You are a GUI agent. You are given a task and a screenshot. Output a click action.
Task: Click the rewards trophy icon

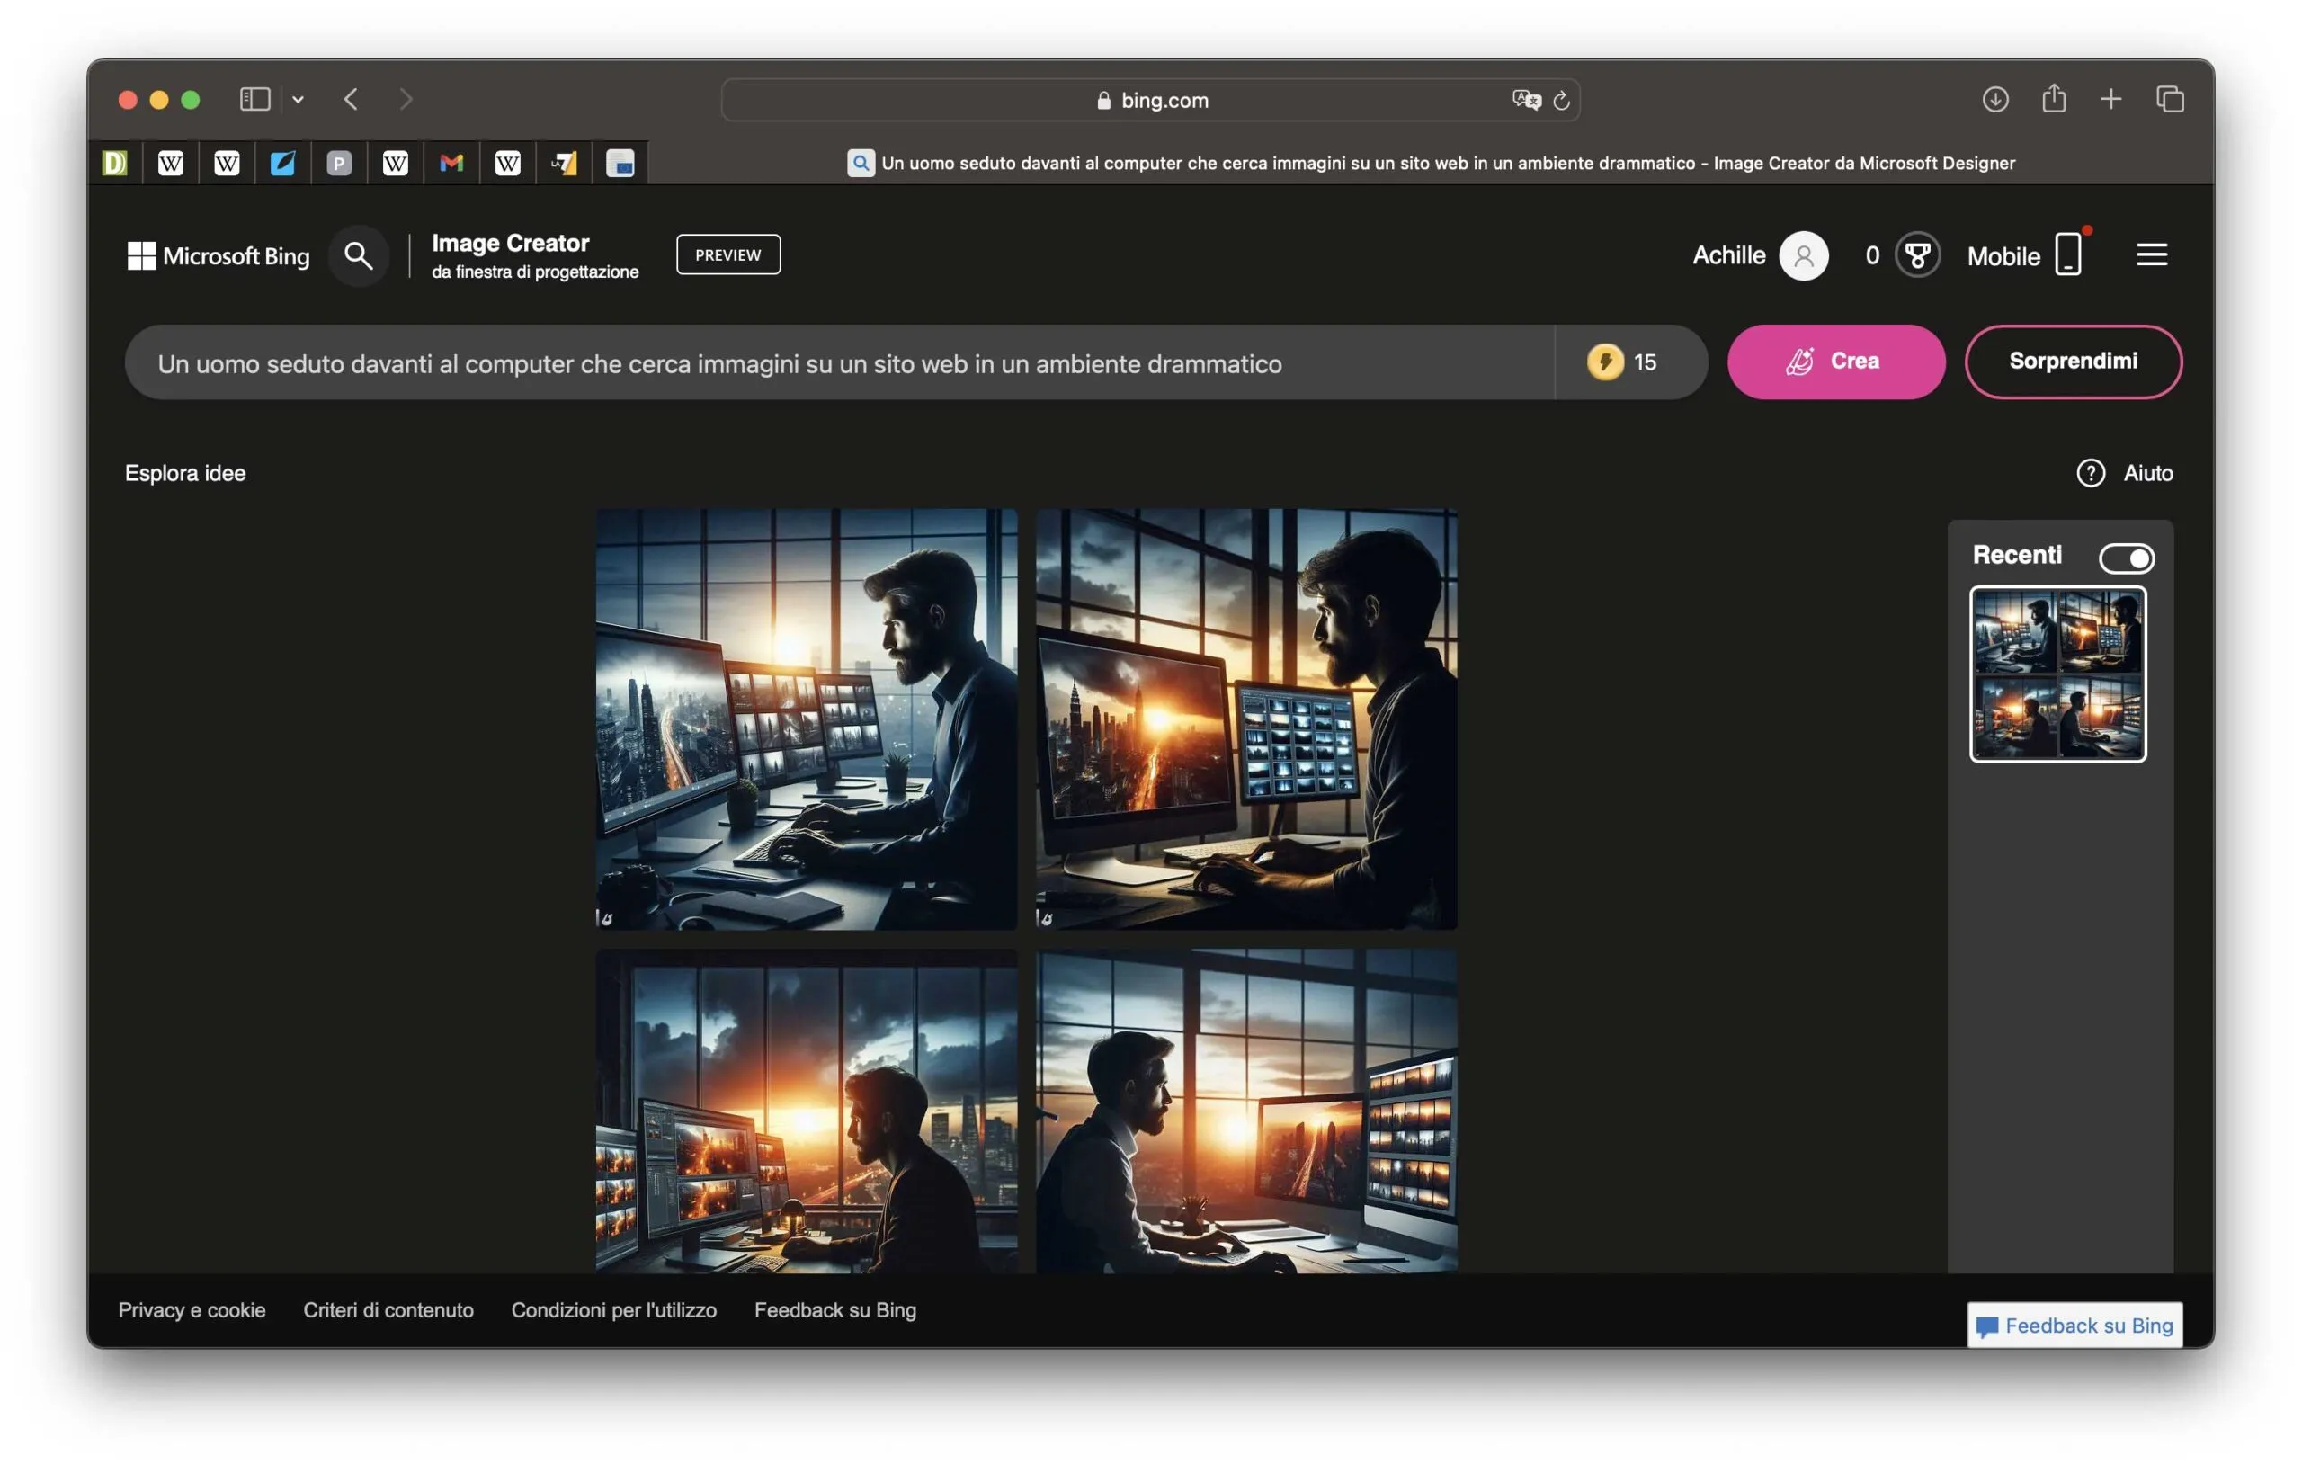1917,255
